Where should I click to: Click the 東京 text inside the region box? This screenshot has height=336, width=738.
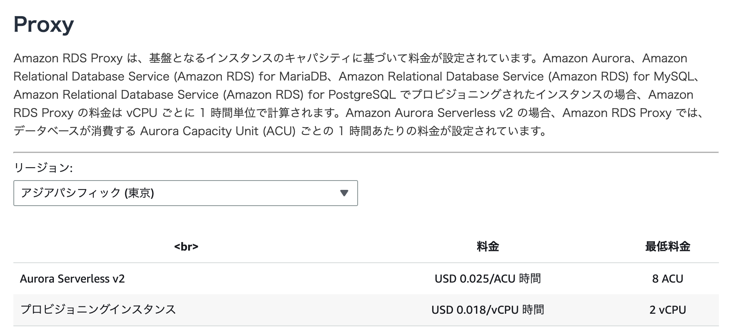pos(138,193)
